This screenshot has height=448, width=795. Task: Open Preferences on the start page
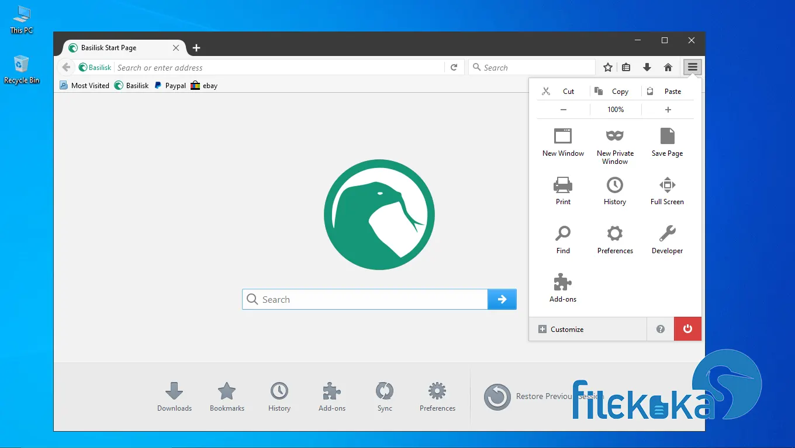coord(437,397)
